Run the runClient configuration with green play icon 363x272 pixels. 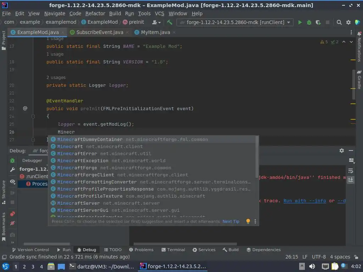(x=300, y=22)
